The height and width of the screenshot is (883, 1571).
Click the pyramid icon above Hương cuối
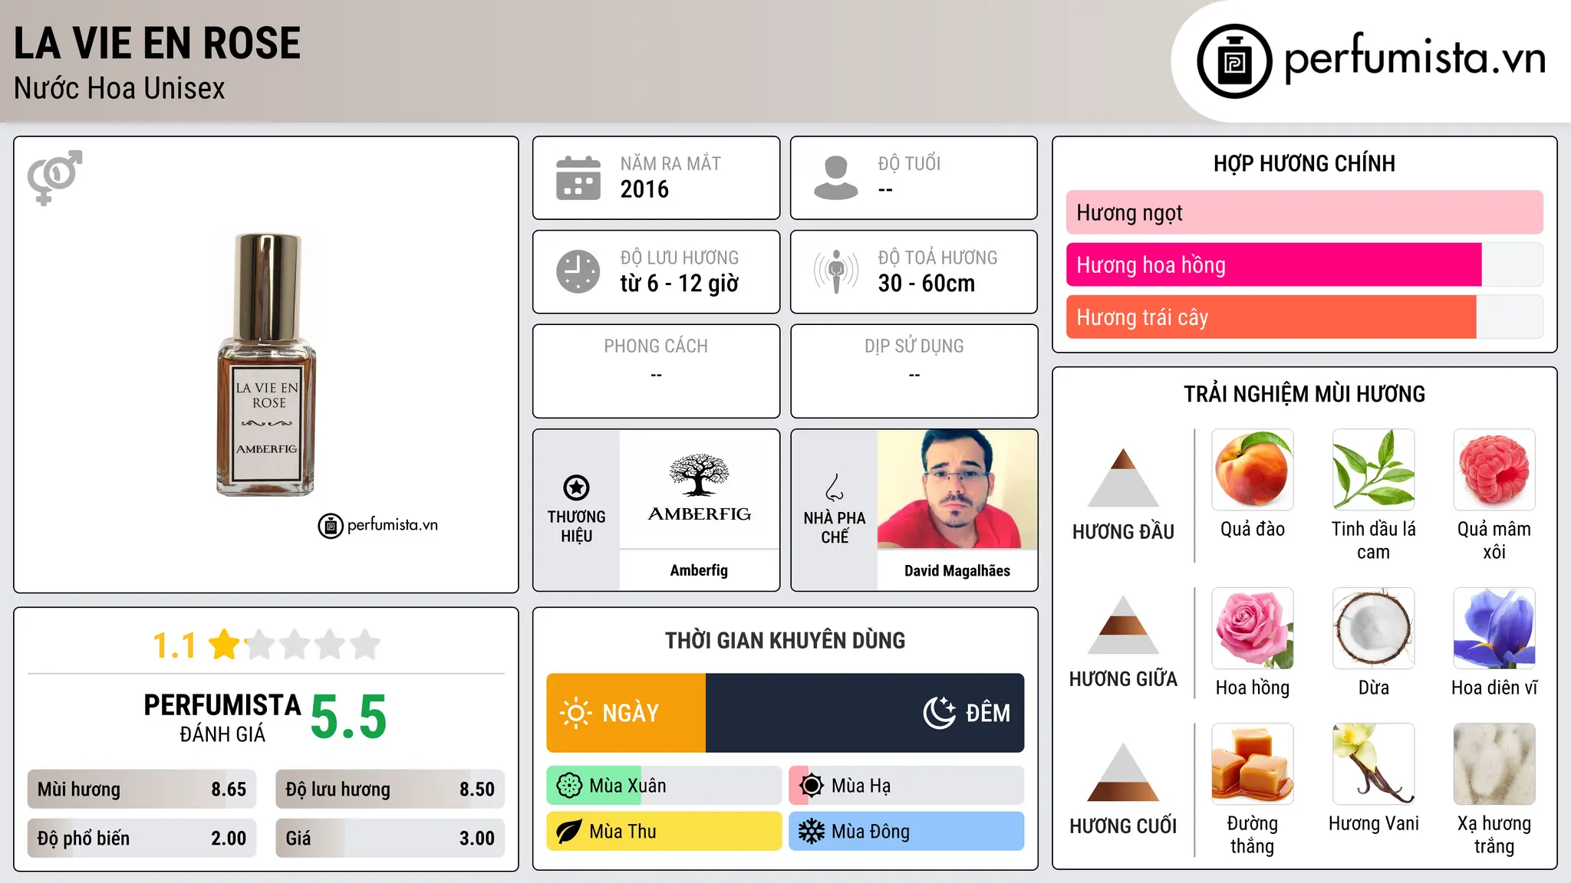click(x=1123, y=772)
